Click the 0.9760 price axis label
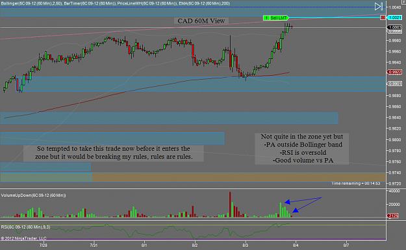The height and width of the screenshot is (250, 406). tap(395, 162)
